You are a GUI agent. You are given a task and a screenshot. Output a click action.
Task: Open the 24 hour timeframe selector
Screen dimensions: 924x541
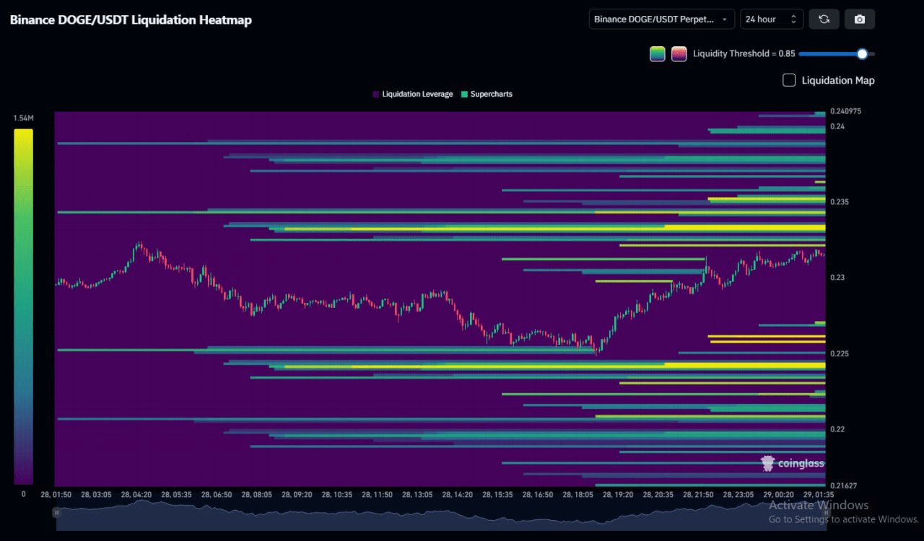tap(772, 19)
